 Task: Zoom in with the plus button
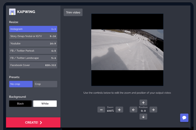[x=119, y=110]
